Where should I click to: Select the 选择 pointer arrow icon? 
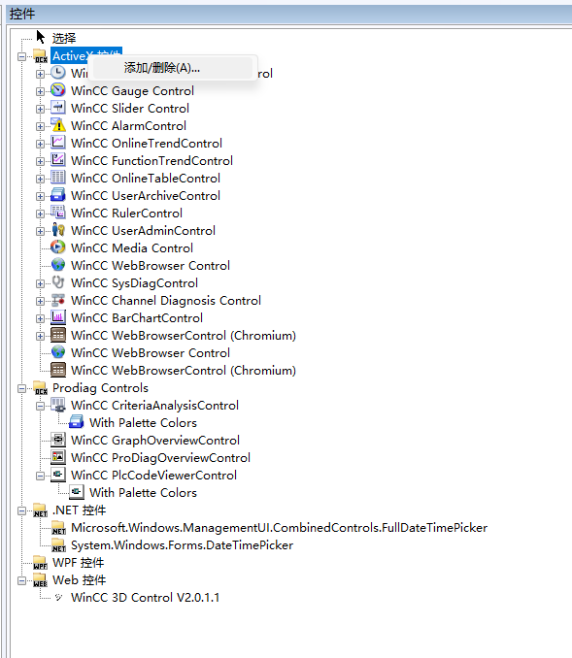pyautogui.click(x=41, y=37)
